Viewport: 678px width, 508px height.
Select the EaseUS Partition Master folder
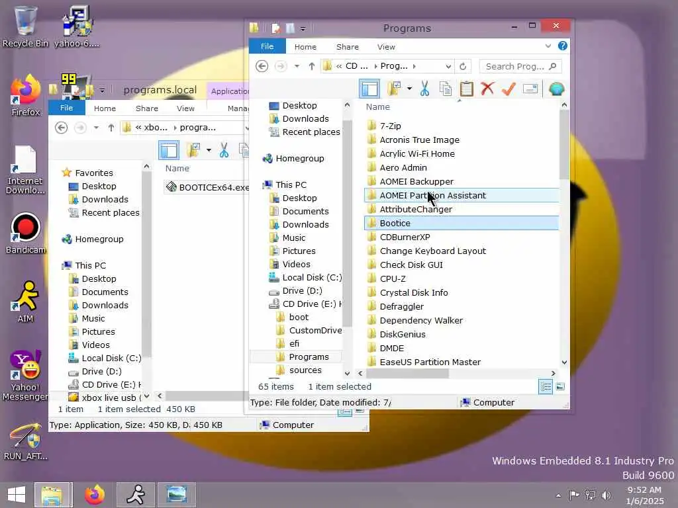pyautogui.click(x=461, y=362)
